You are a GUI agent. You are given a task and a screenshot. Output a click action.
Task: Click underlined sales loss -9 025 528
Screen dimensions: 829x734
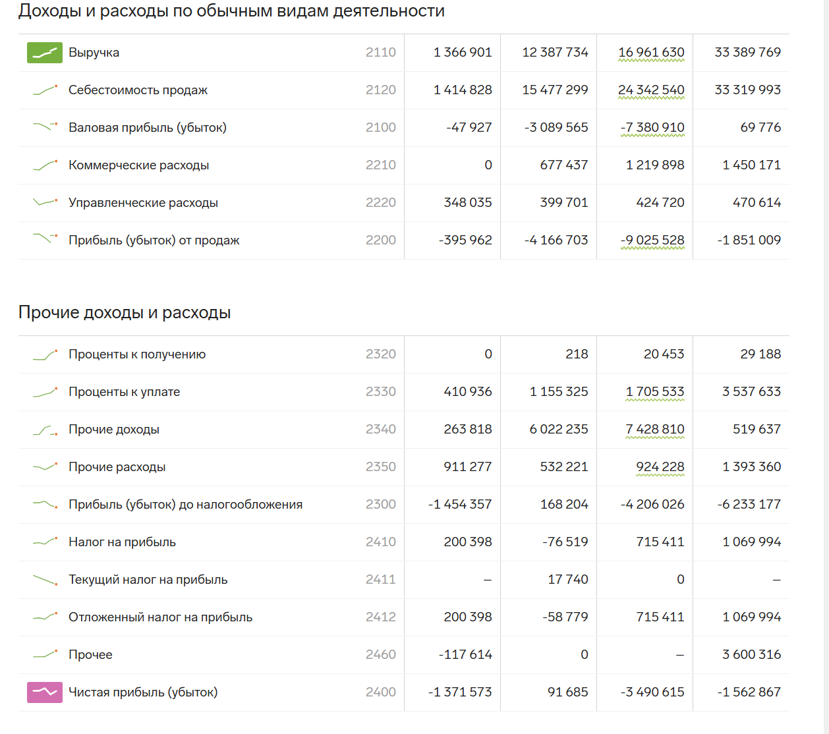tap(652, 240)
